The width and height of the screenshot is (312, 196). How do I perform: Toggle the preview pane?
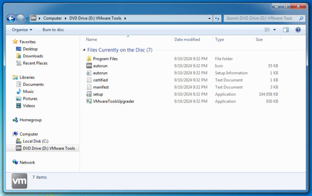(x=286, y=30)
